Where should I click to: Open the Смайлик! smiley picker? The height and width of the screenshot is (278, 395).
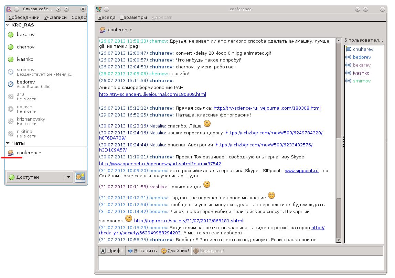(175, 251)
